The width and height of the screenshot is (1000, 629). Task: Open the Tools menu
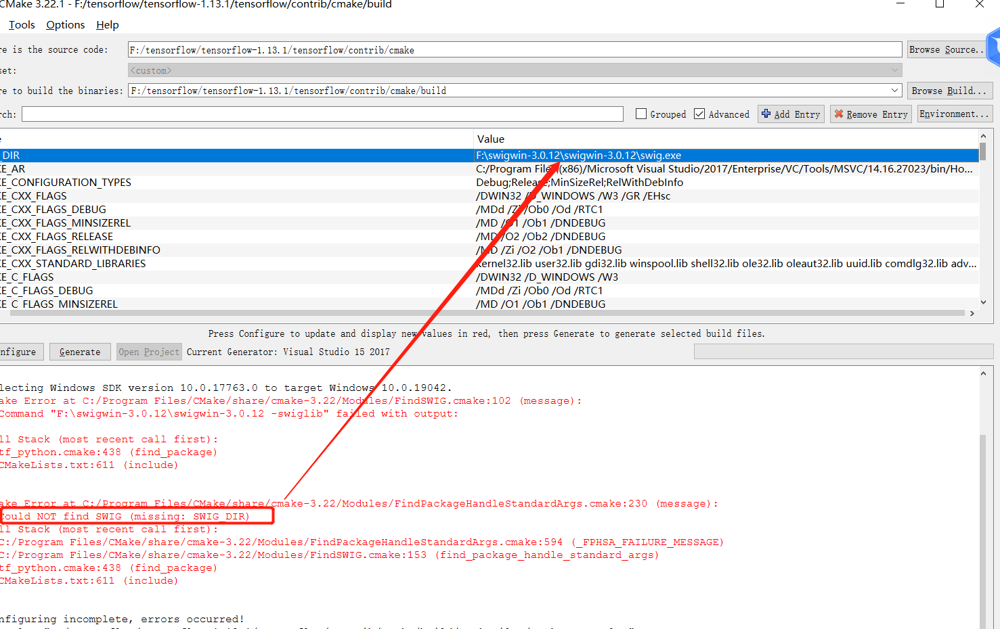click(22, 24)
